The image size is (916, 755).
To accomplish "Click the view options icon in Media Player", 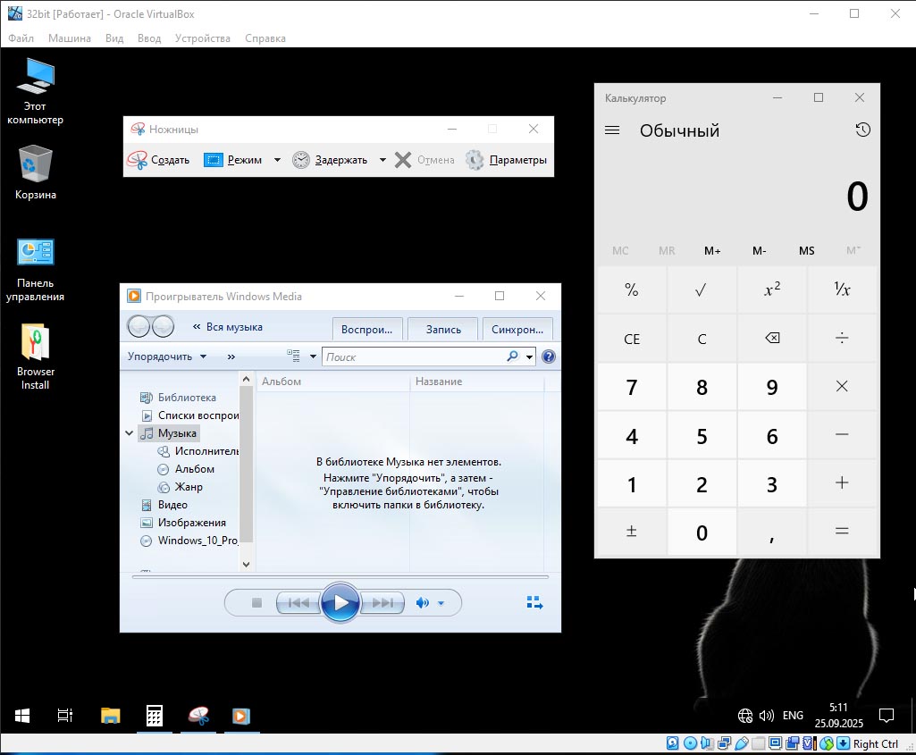I will coord(293,356).
